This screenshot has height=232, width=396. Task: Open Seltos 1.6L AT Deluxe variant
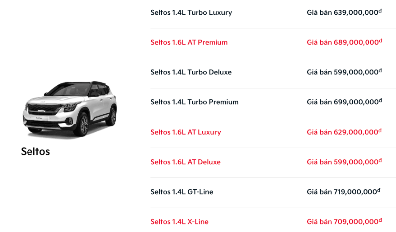[185, 162]
